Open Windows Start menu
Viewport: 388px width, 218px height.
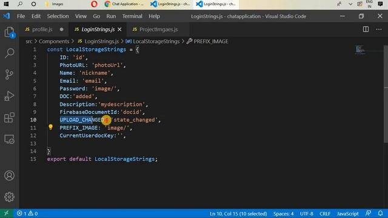6,4
